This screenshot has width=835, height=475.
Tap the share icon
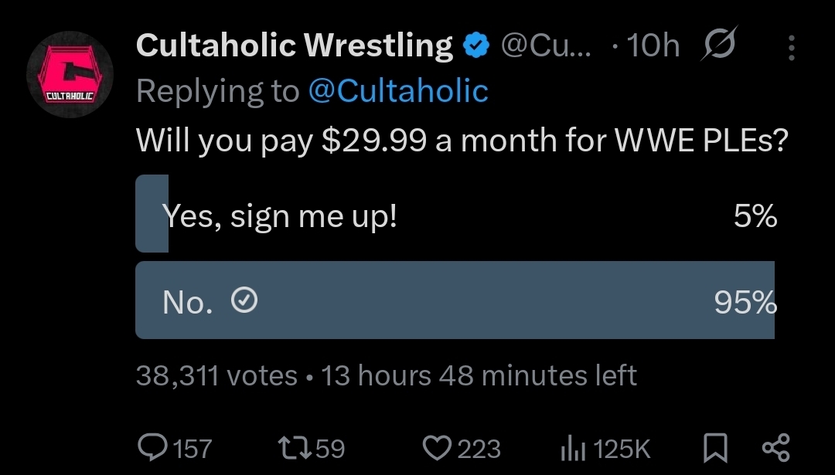pos(775,447)
